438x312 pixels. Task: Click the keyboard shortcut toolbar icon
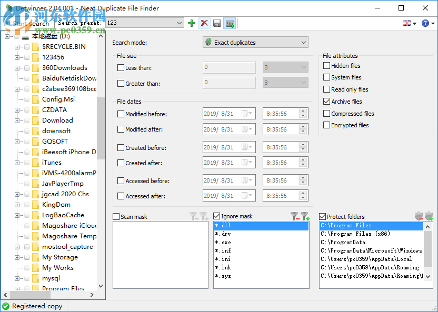(230, 23)
